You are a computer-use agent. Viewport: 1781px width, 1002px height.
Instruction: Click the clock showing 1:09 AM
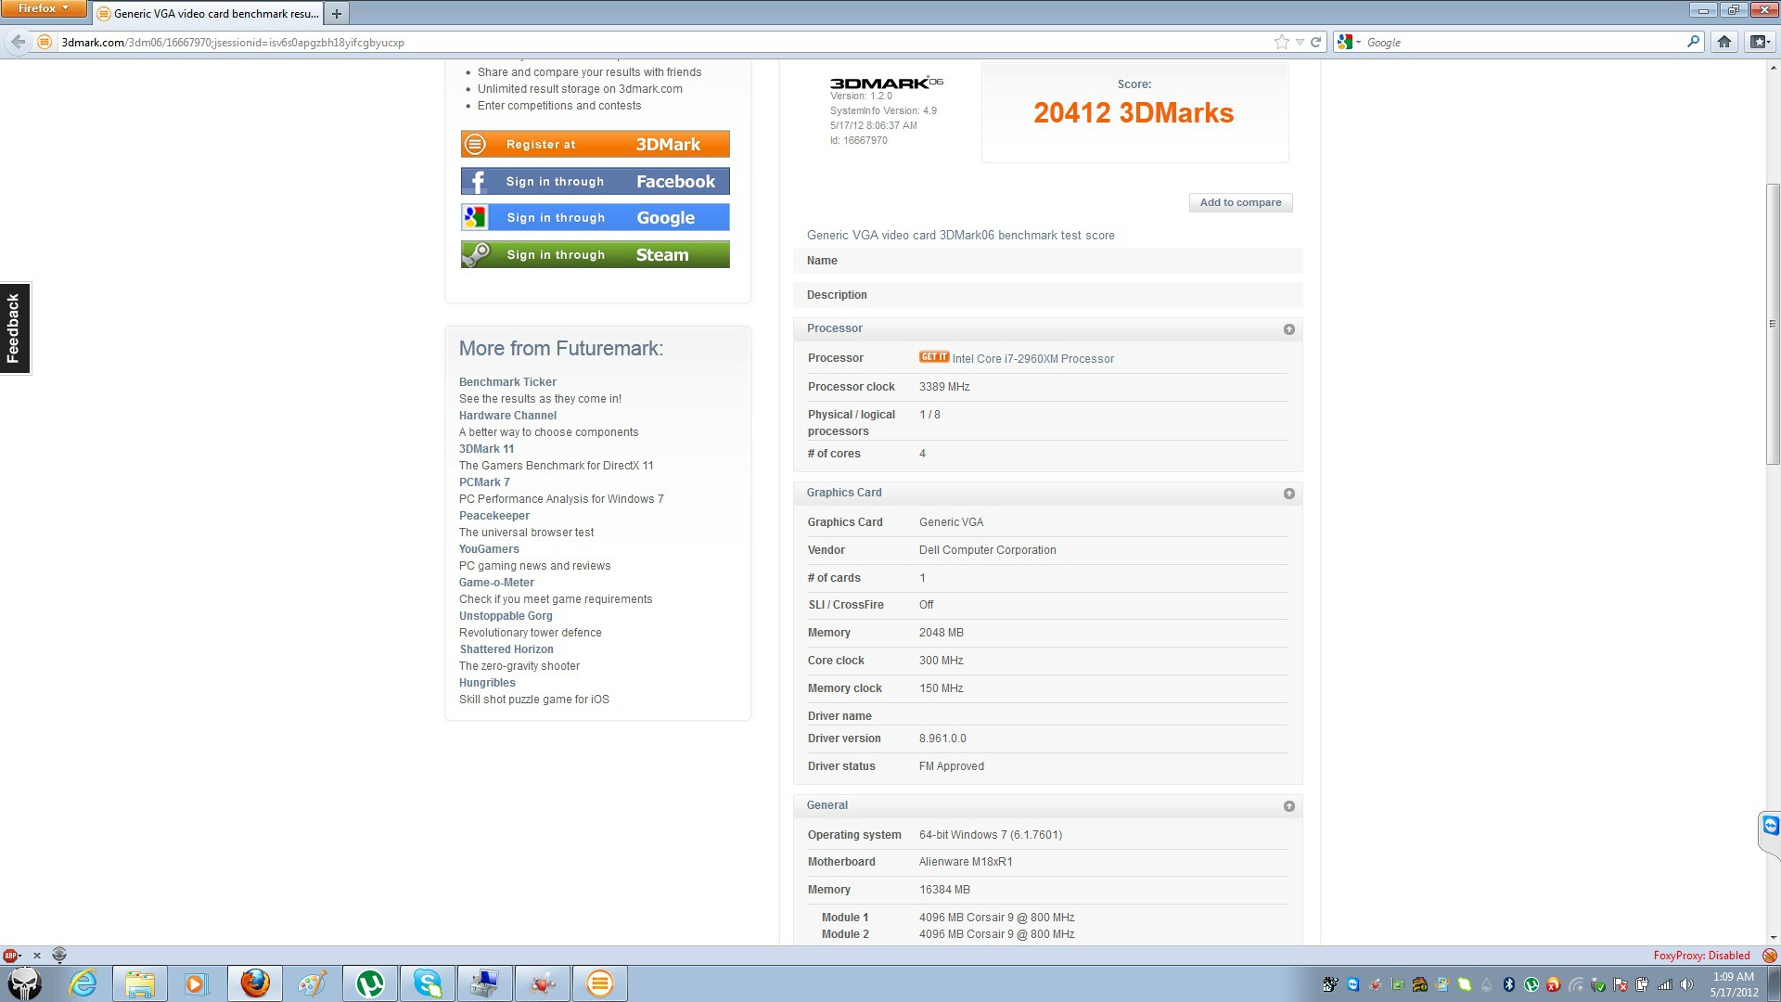tap(1733, 984)
